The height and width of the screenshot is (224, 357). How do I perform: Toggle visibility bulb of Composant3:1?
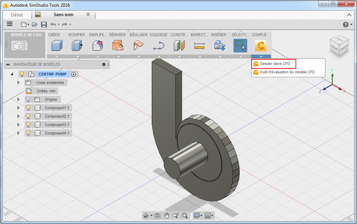click(28, 125)
